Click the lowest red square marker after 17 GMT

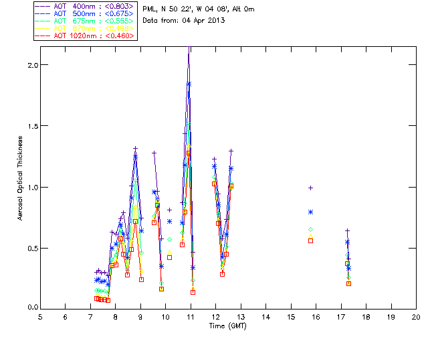coord(348,283)
